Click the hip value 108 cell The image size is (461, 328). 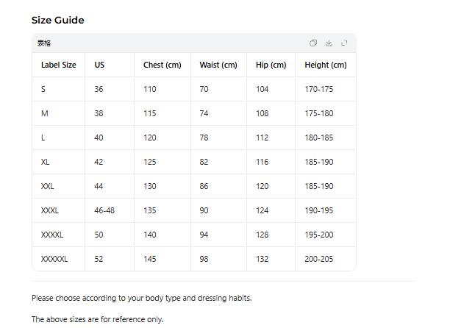coord(262,113)
